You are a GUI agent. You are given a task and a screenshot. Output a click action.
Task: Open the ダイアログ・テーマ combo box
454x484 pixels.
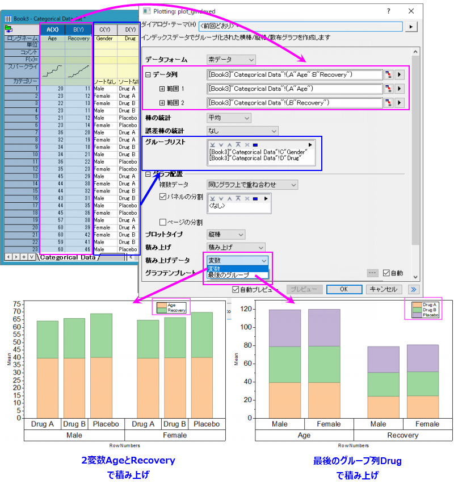click(x=301, y=26)
